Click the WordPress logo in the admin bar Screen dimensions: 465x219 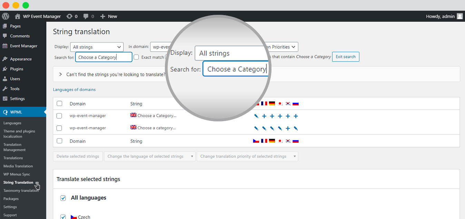[x=5, y=16]
